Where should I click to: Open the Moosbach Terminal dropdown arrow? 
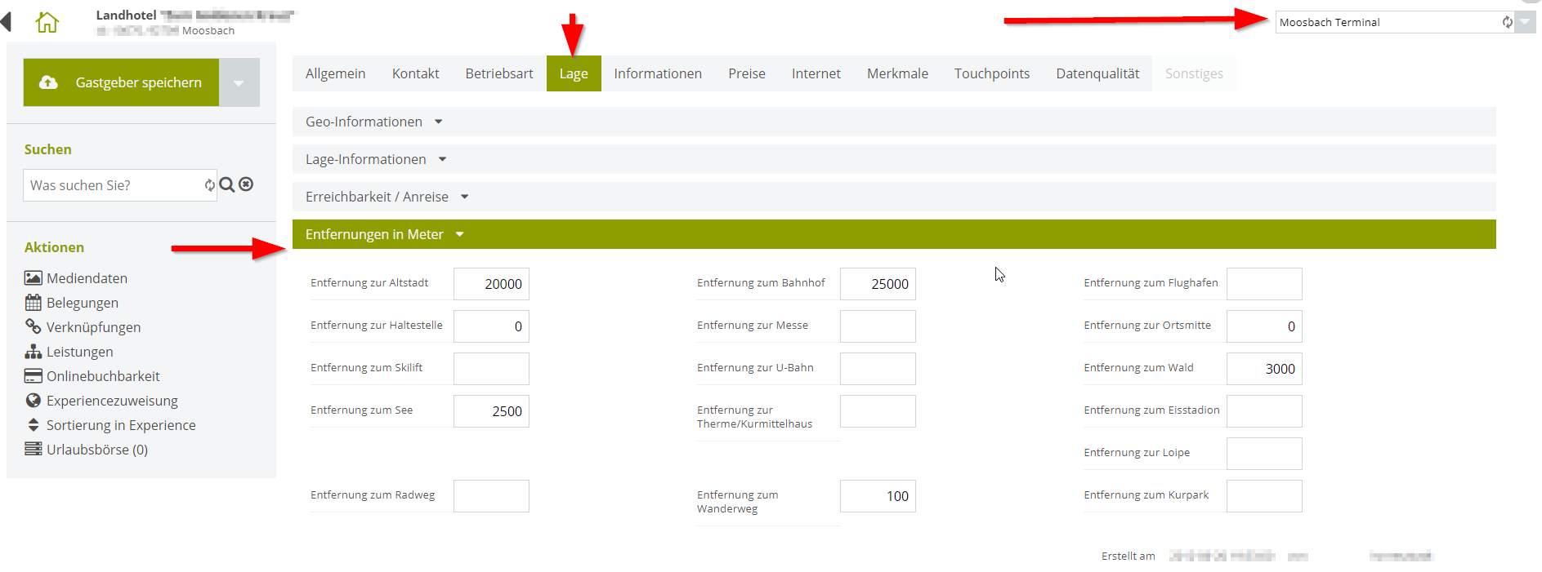[1525, 22]
